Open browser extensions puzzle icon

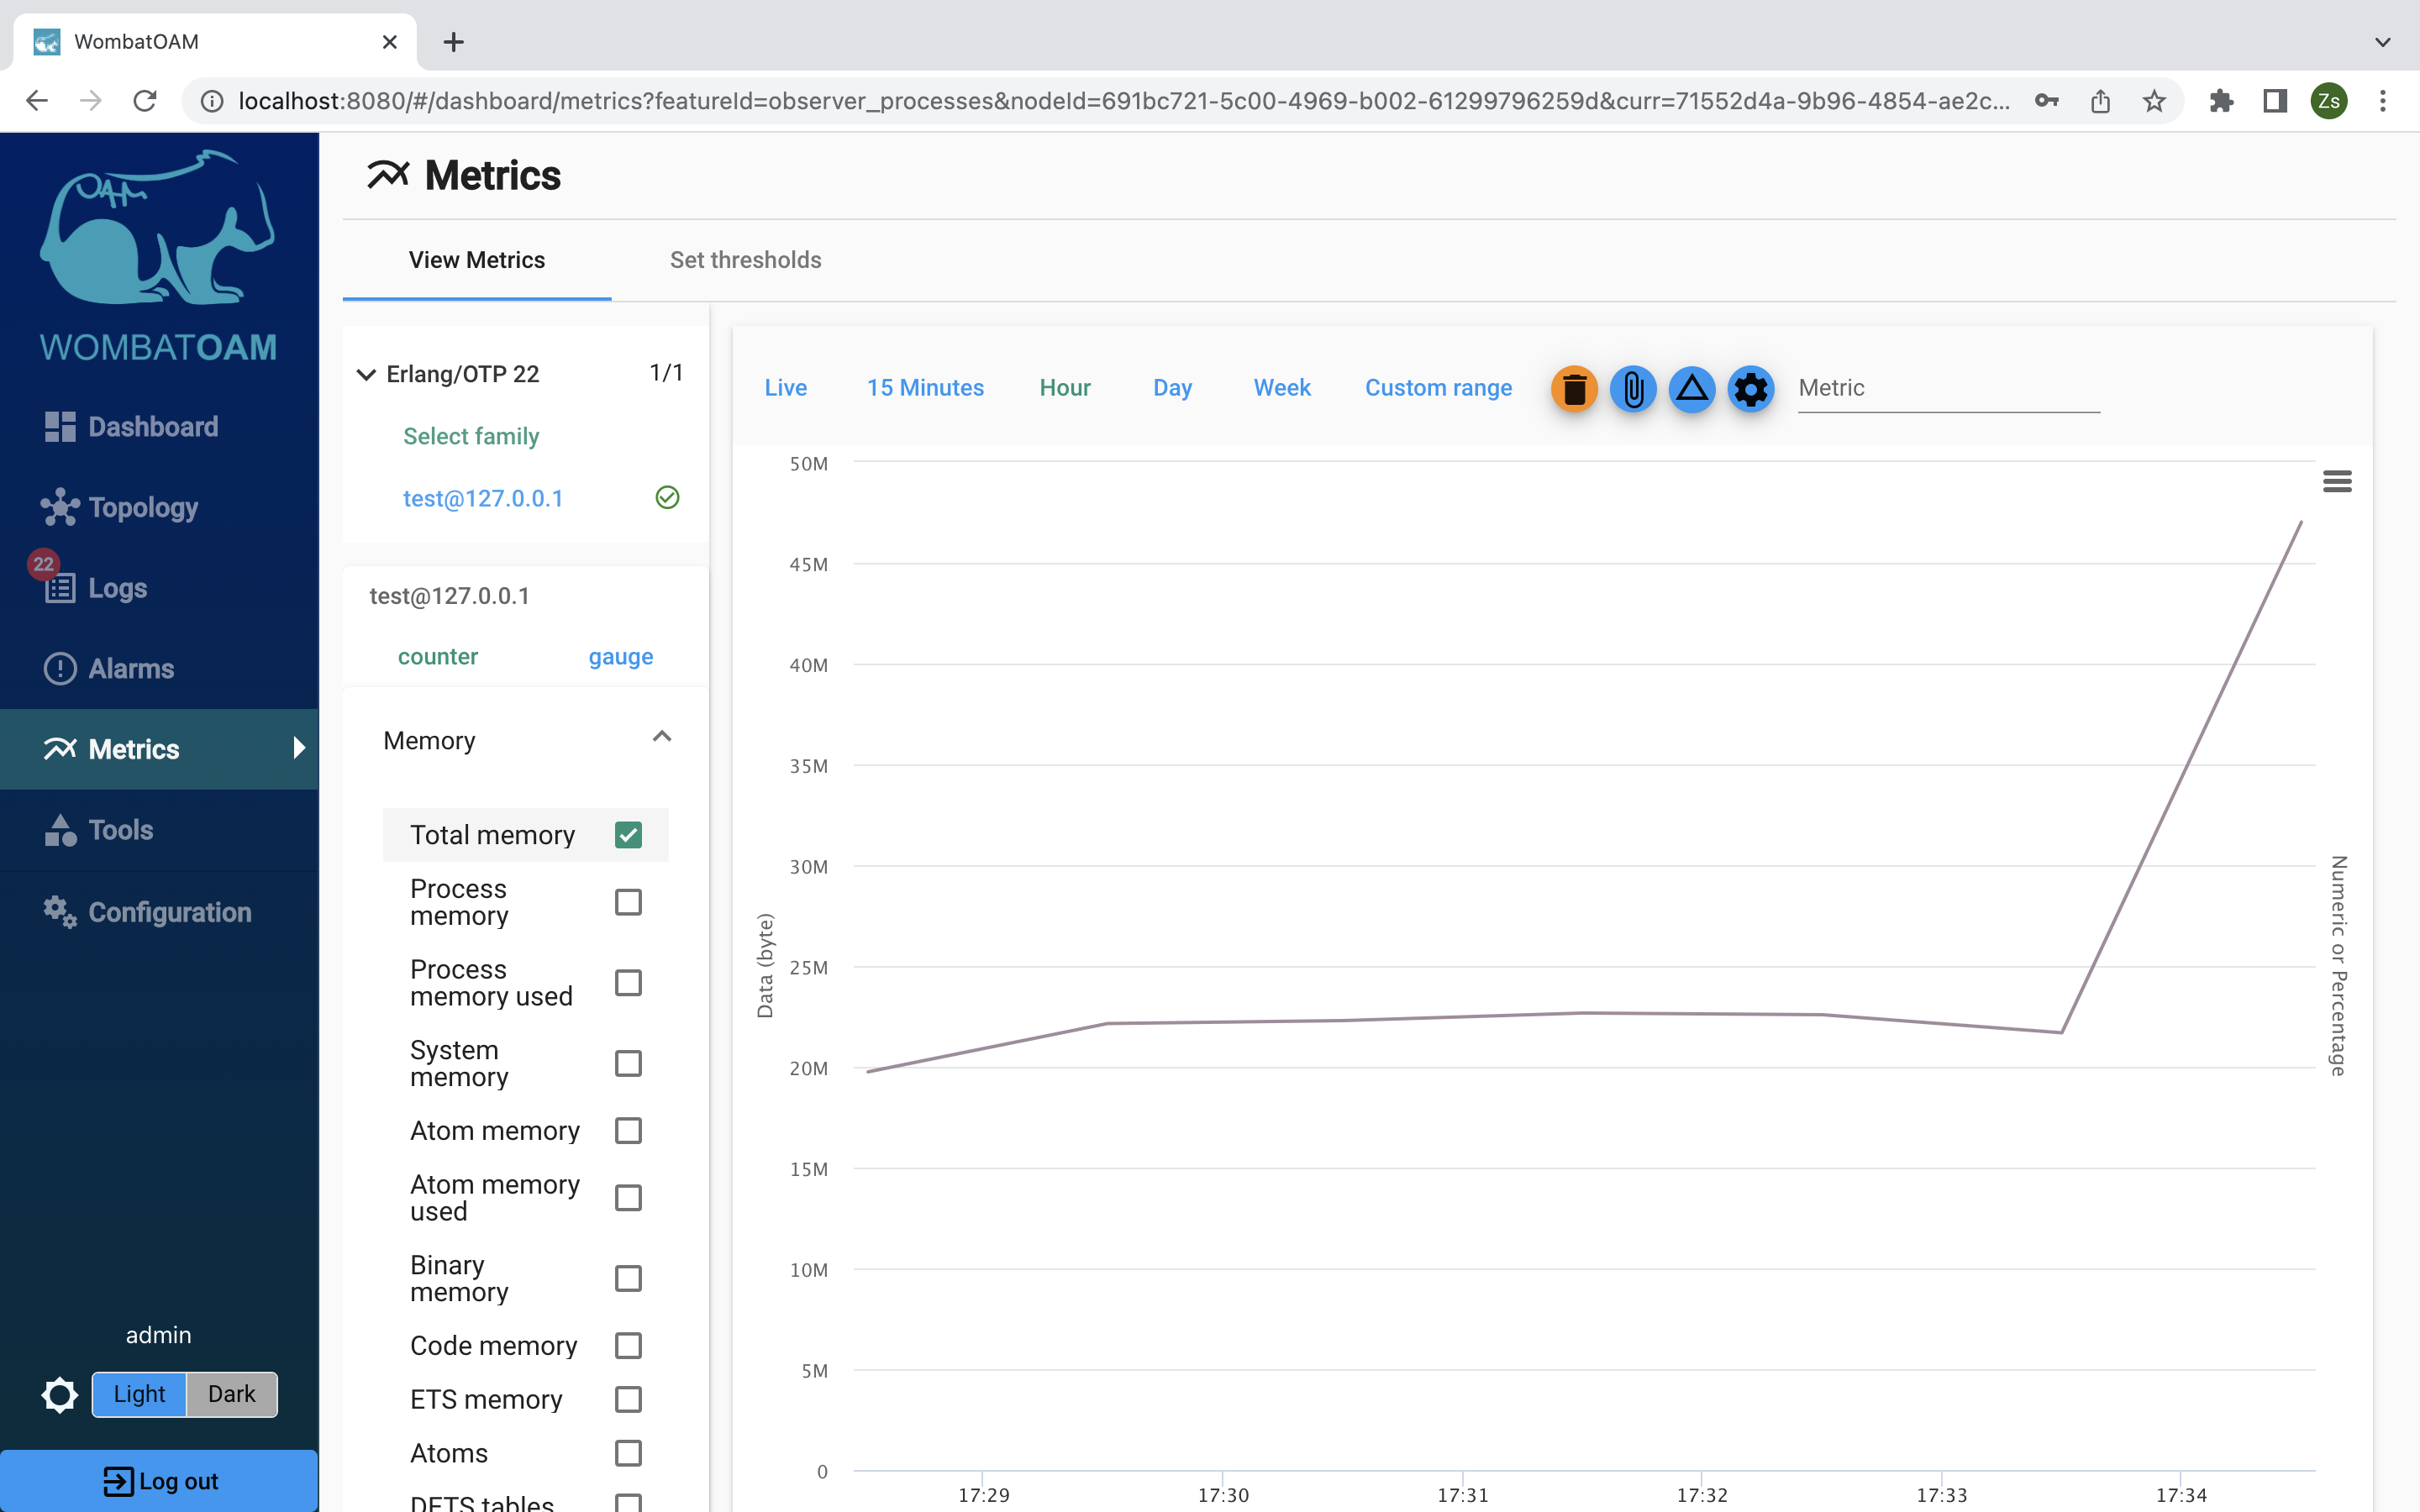(x=2221, y=101)
